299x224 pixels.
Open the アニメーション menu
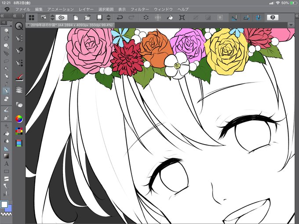click(x=60, y=9)
